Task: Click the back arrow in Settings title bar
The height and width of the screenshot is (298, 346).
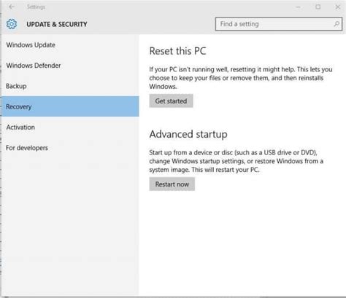Action: tap(12, 7)
